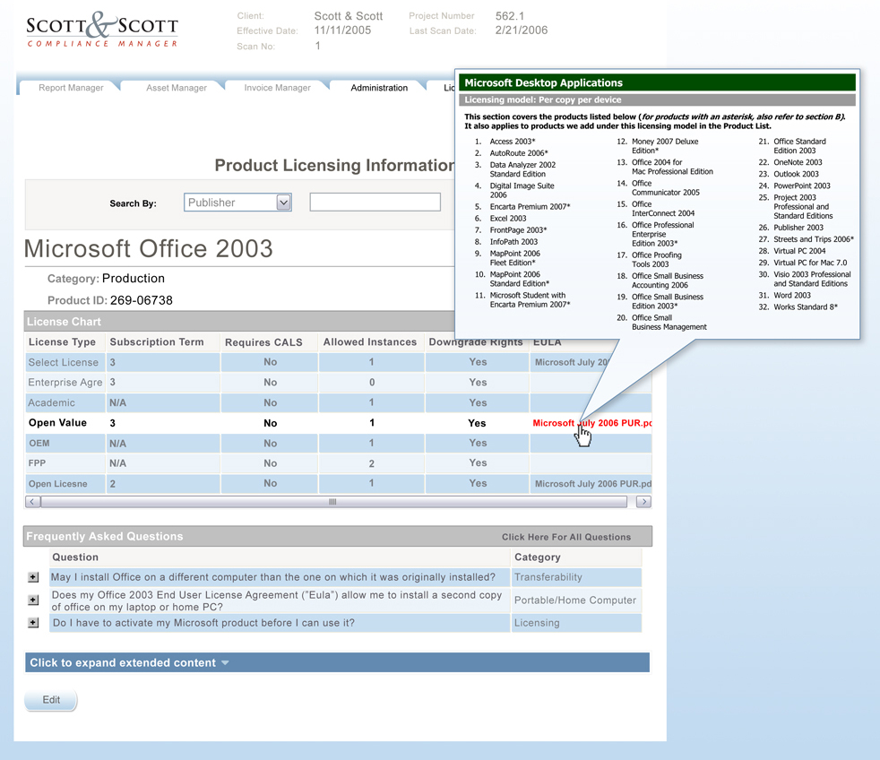This screenshot has width=880, height=760.
Task: Click 'Access 2003*' in the popup product list
Action: (x=513, y=142)
